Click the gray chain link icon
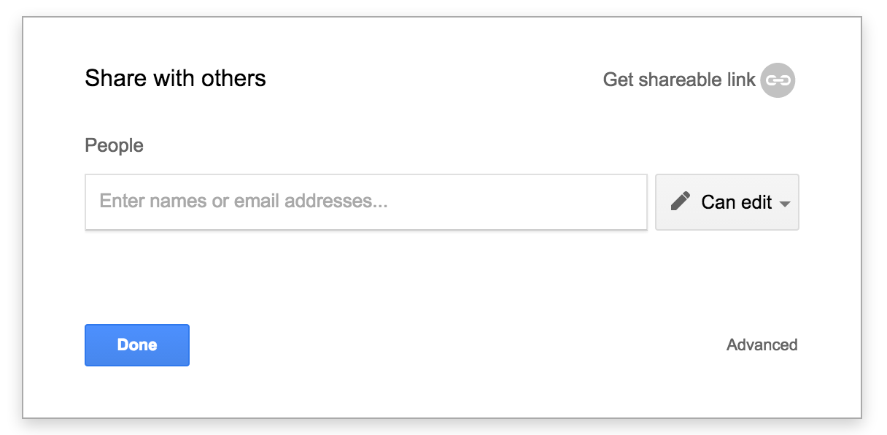The height and width of the screenshot is (435, 887). pyautogui.click(x=778, y=80)
